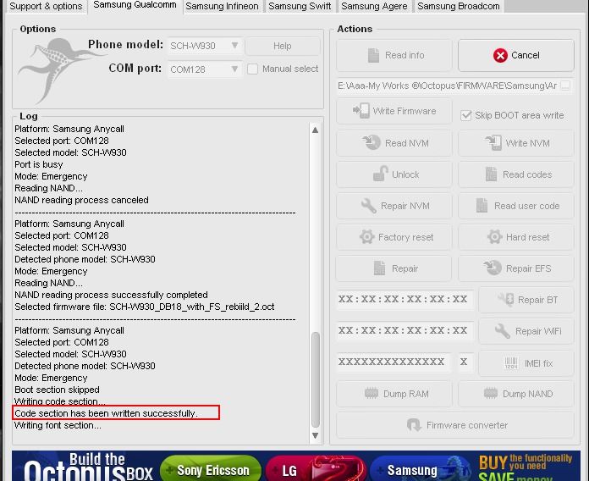
Task: Click the Repair document icon
Action: [x=379, y=268]
